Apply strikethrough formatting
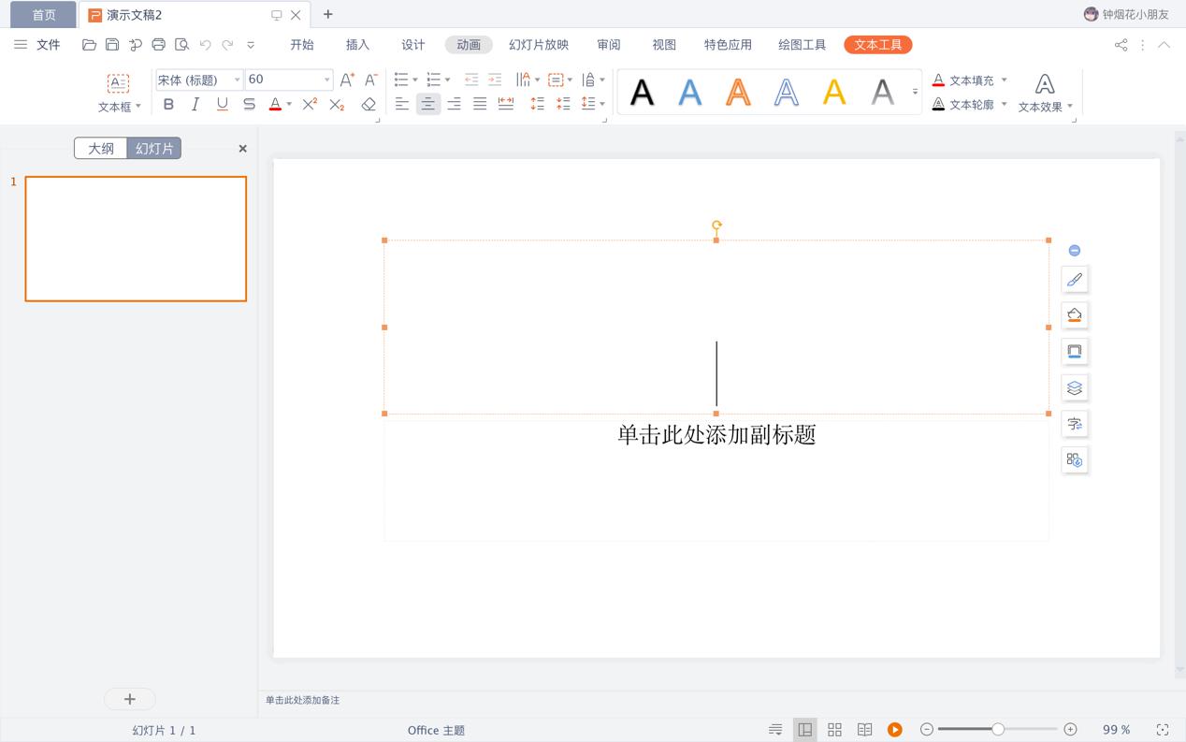This screenshot has height=742, width=1186. (248, 104)
